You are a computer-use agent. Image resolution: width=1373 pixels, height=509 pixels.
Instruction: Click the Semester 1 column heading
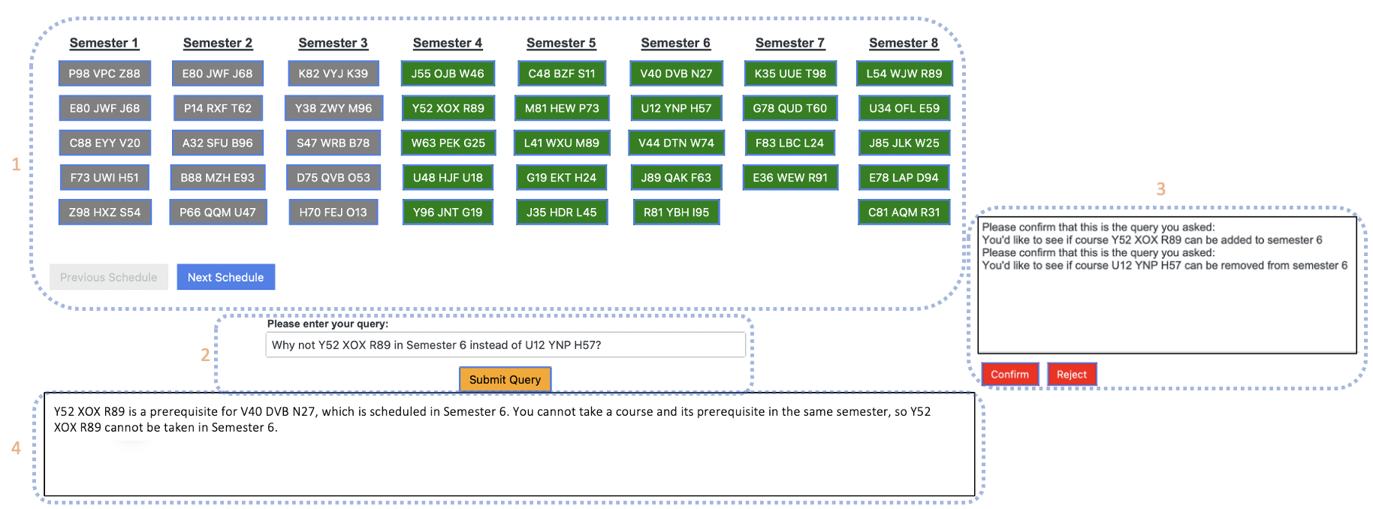pos(104,43)
